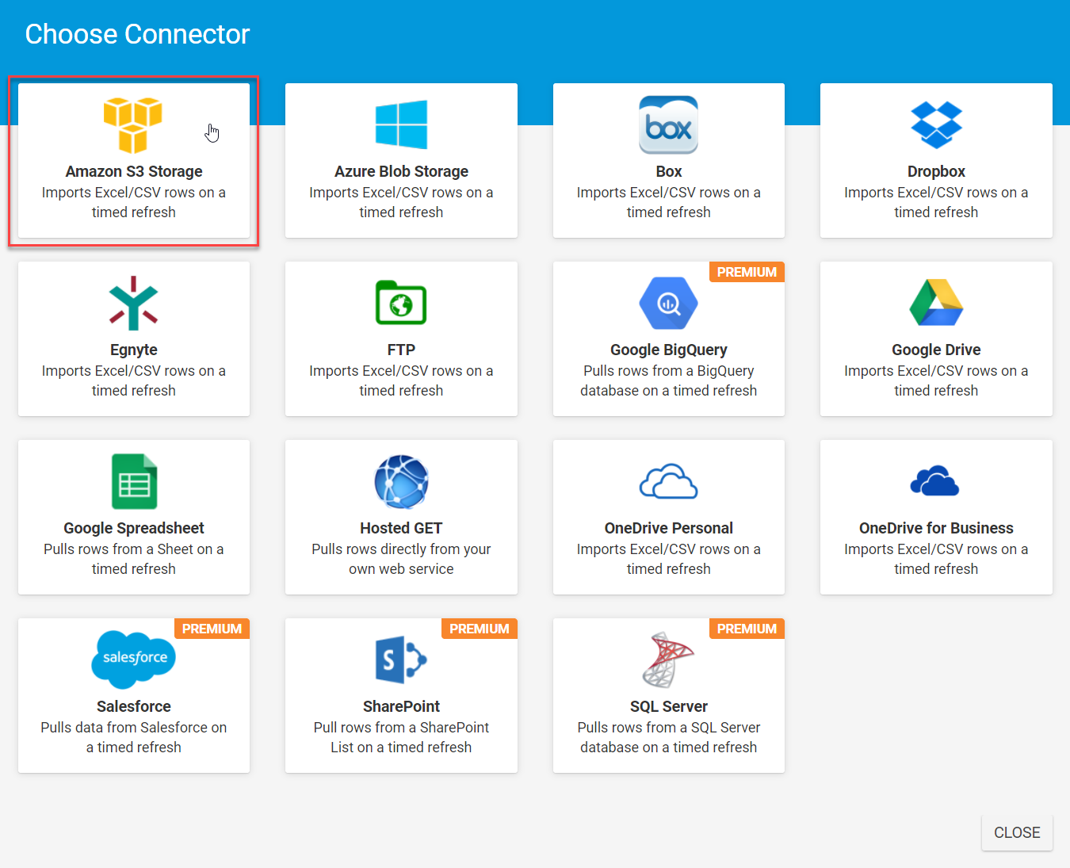Pick the SQL Server connector title
The height and width of the screenshot is (868, 1070).
669,706
